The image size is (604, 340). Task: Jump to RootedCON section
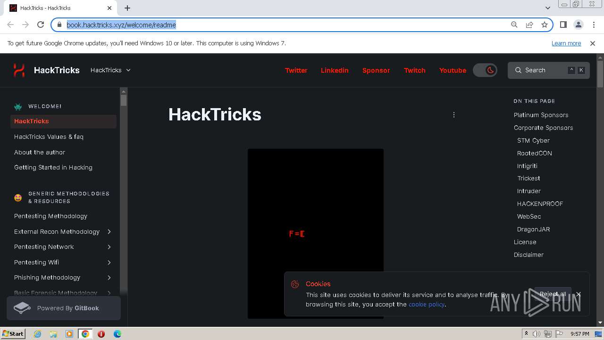[x=534, y=153]
